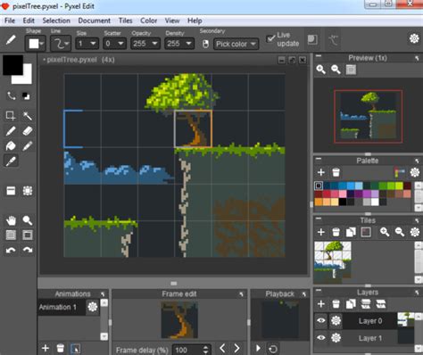This screenshot has width=423, height=355.
Task: Open the Document menu
Action: 94,21
